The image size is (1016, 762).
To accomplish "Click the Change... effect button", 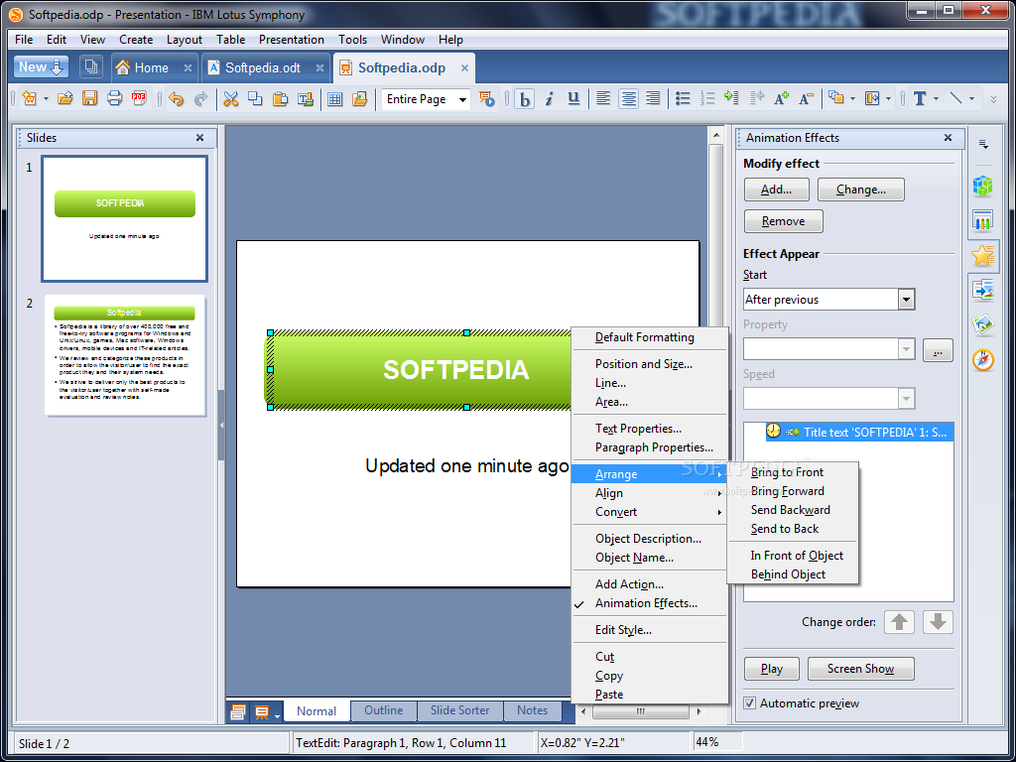I will (860, 190).
